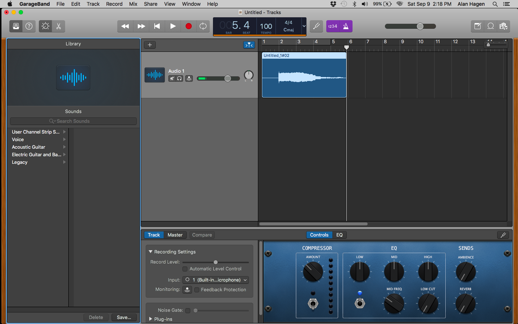Enable Automatic Level Control checkbox

click(185, 269)
